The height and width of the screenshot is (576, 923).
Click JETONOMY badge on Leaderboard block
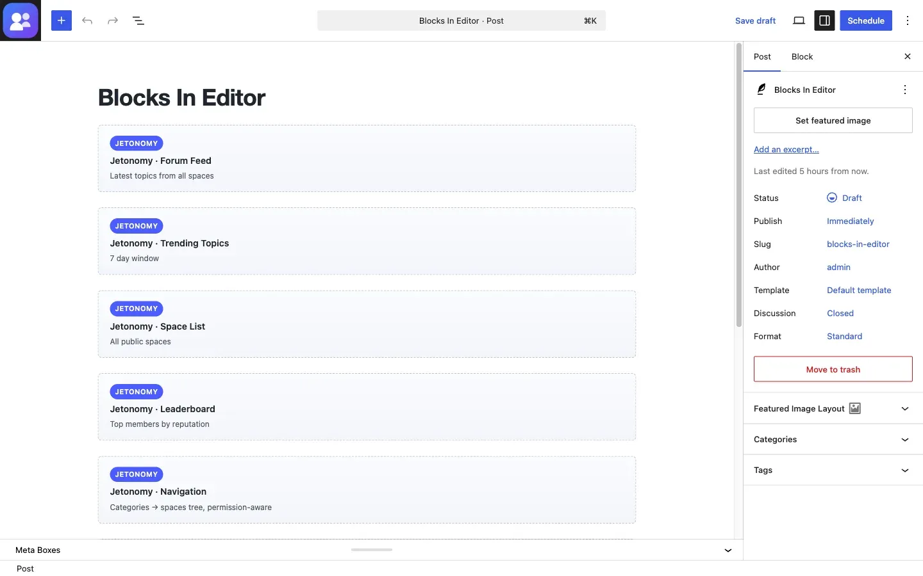point(137,392)
